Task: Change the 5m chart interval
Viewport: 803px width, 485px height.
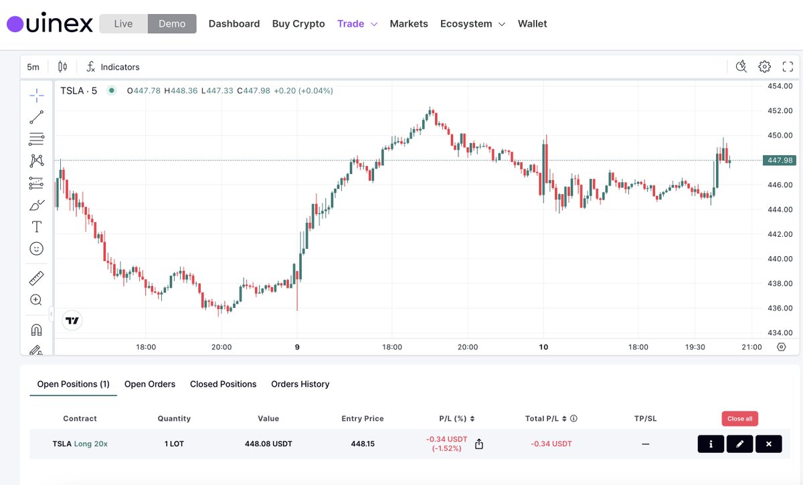Action: pyautogui.click(x=33, y=67)
